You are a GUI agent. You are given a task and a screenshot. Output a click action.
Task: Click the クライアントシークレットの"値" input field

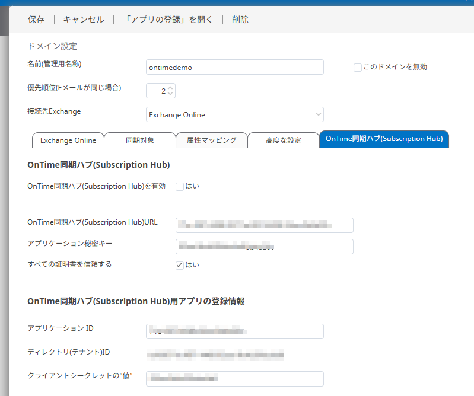[x=234, y=379]
